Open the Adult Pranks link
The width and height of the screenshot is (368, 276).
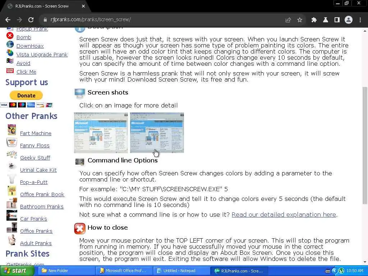click(x=36, y=243)
